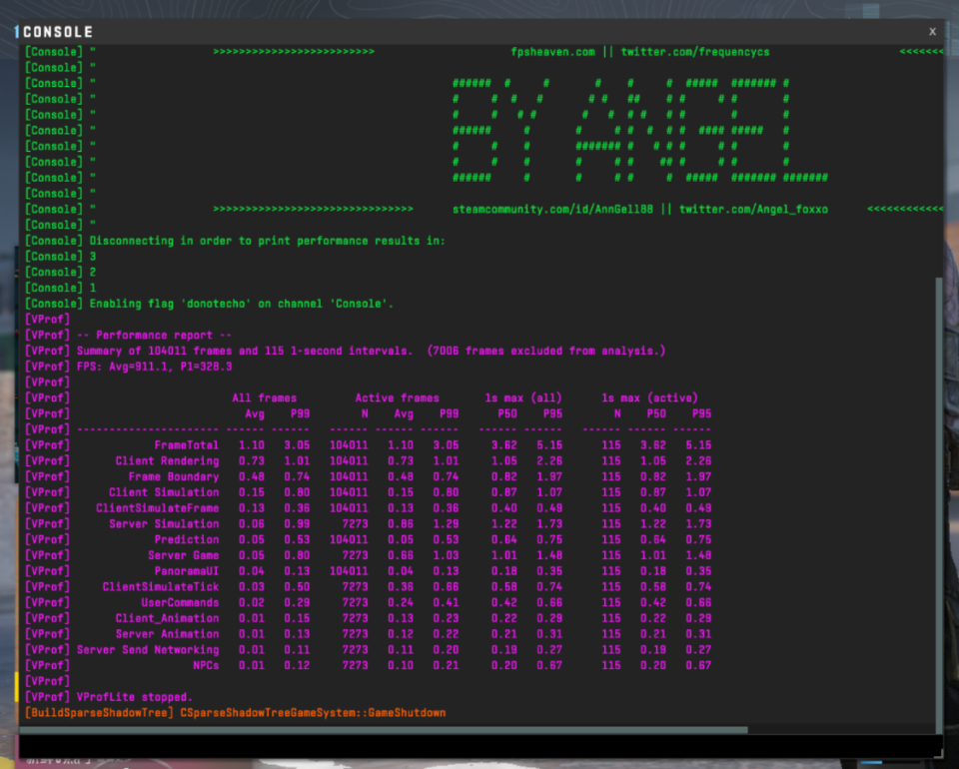This screenshot has height=769, width=959.
Task: Click the '1s max (active)' column header
Action: click(649, 397)
